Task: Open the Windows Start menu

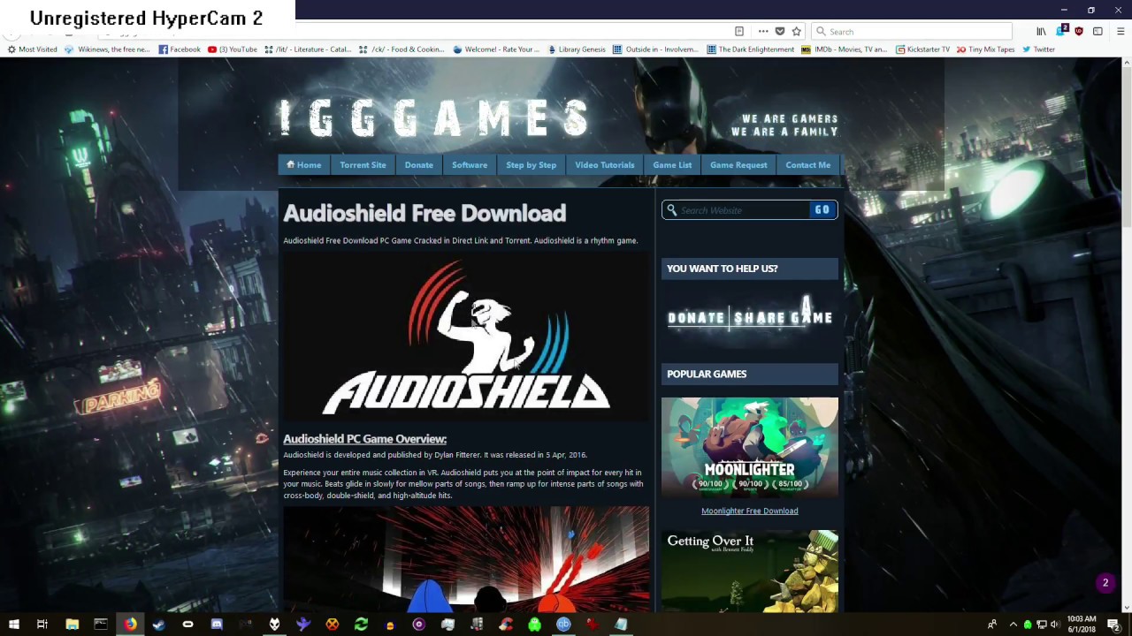Action: tap(14, 624)
